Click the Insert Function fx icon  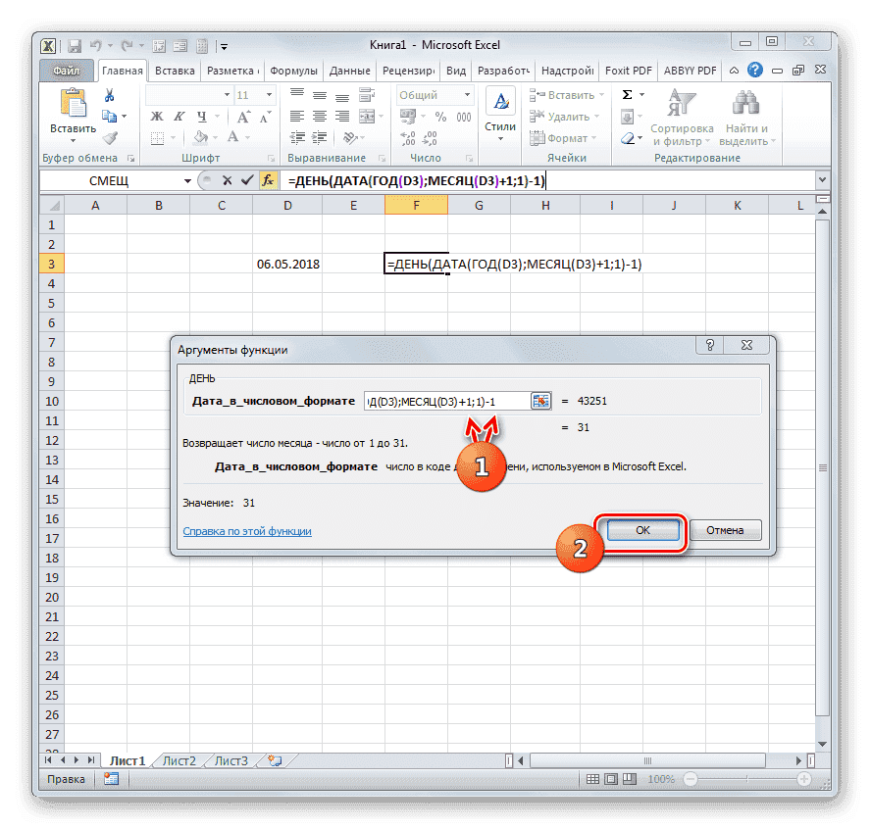point(267,180)
